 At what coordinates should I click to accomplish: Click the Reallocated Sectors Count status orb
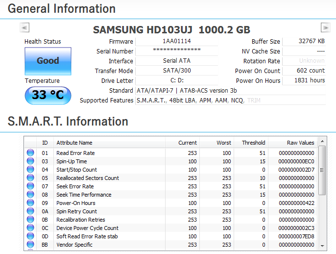(x=30, y=178)
